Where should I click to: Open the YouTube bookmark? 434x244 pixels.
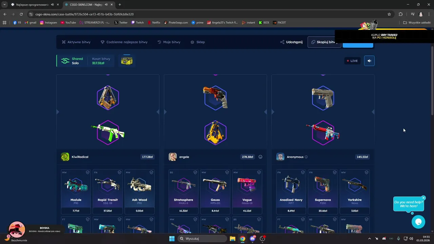coord(68,23)
